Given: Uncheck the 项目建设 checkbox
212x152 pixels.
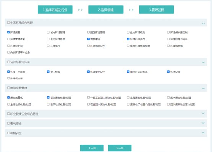Looking at the screenshot, I should point(88,39).
